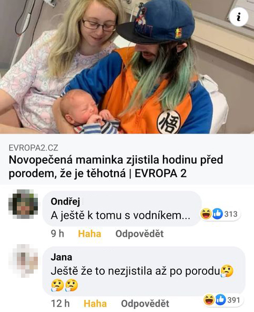This screenshot has height=312, width=254.
Task: Reply to Ondřej's comment with Odpovědět
Action: (140, 234)
